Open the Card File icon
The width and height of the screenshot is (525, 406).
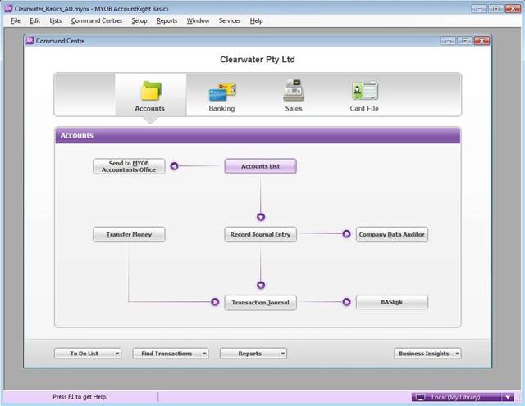click(365, 91)
